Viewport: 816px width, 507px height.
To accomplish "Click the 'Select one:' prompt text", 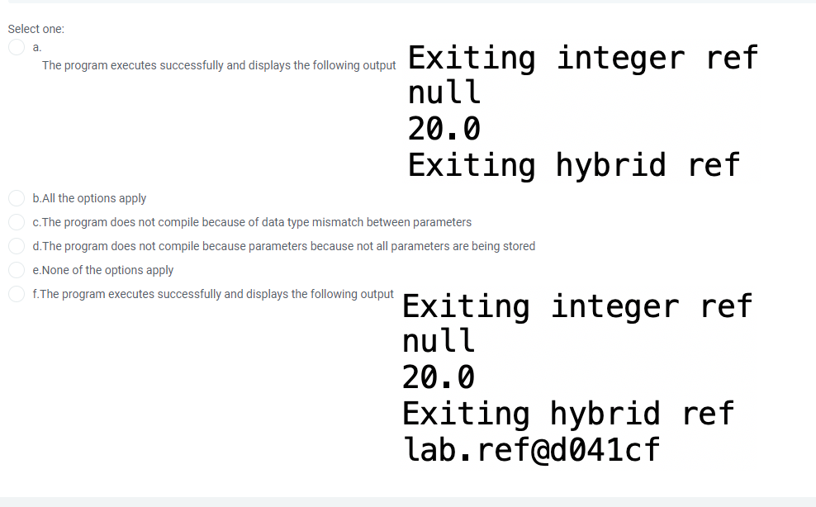I will [36, 29].
